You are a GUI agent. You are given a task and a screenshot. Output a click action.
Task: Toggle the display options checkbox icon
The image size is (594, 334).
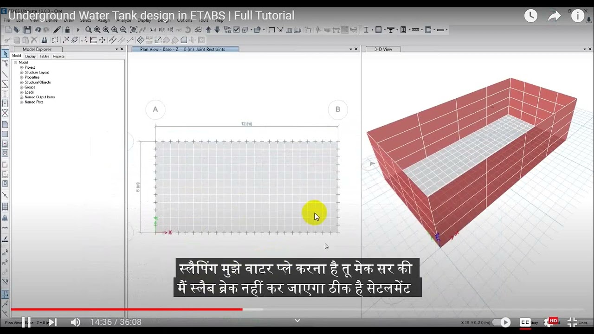click(236, 30)
